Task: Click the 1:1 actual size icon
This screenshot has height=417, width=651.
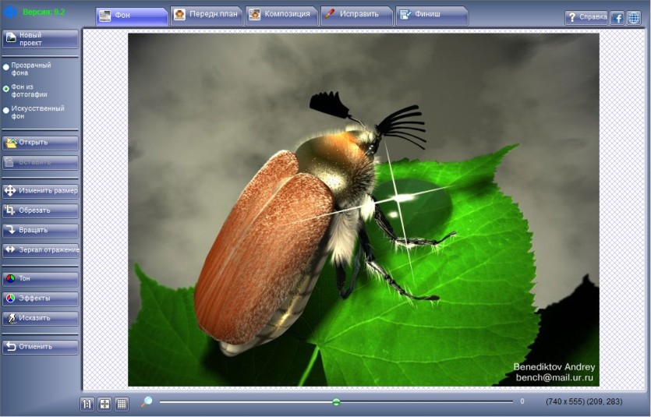Action: (x=87, y=404)
